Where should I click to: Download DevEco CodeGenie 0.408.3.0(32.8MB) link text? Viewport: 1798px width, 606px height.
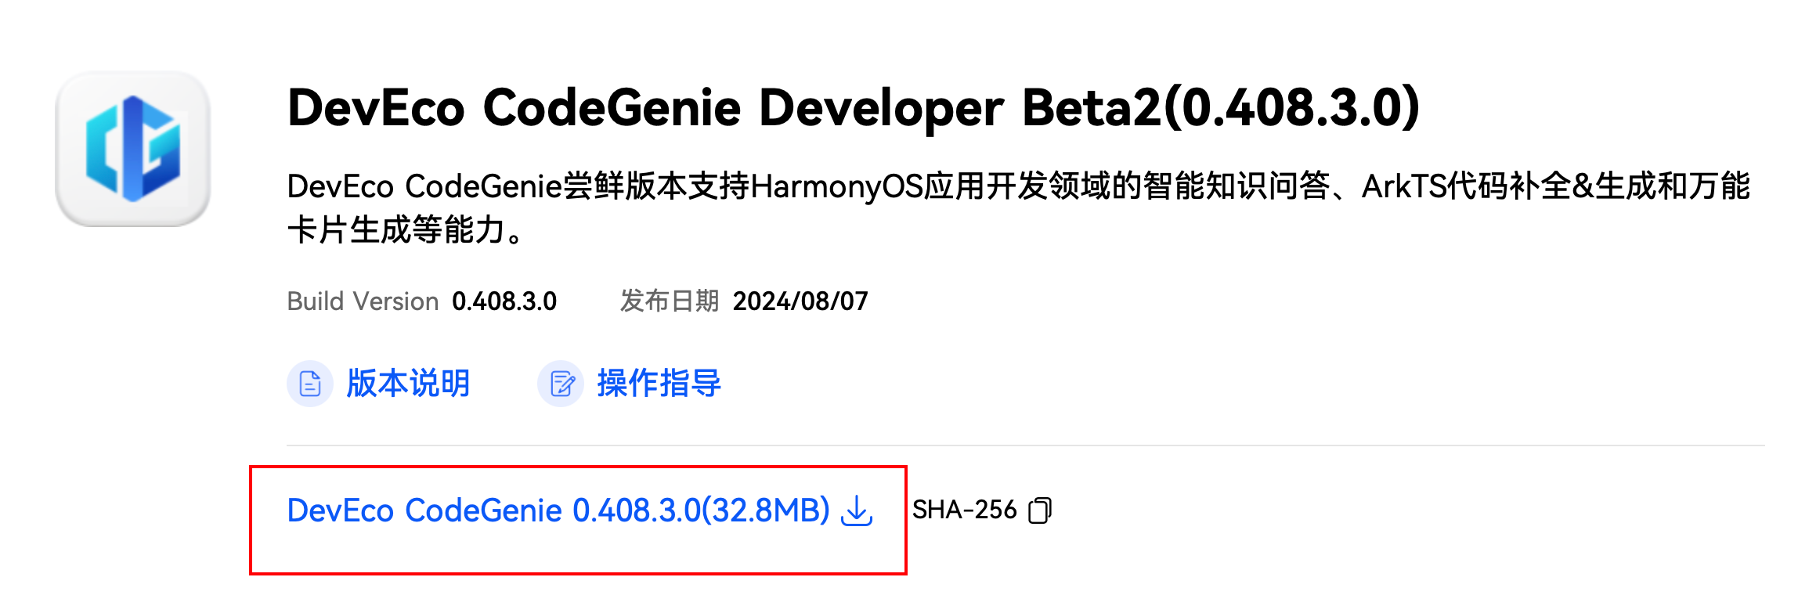pos(558,510)
